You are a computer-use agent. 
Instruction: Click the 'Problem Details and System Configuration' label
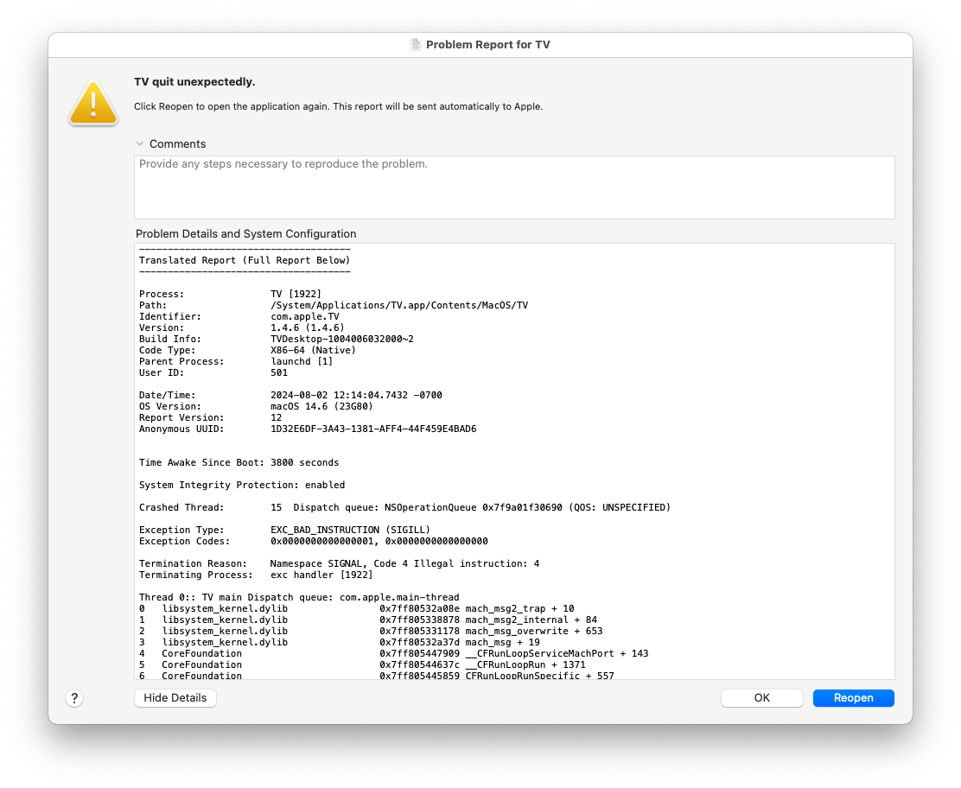click(245, 234)
